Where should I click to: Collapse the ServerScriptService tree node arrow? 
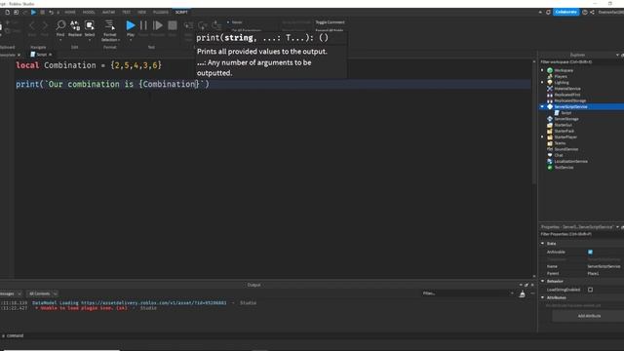[542, 106]
